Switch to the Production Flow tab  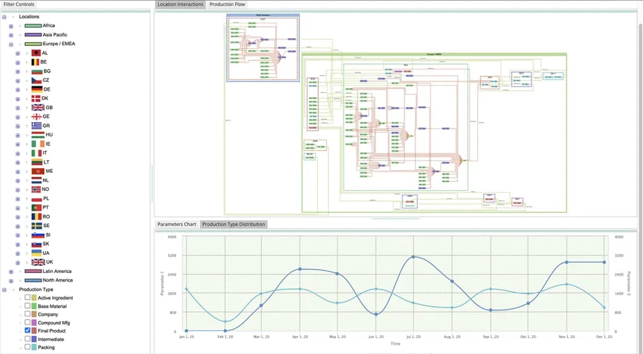(227, 4)
